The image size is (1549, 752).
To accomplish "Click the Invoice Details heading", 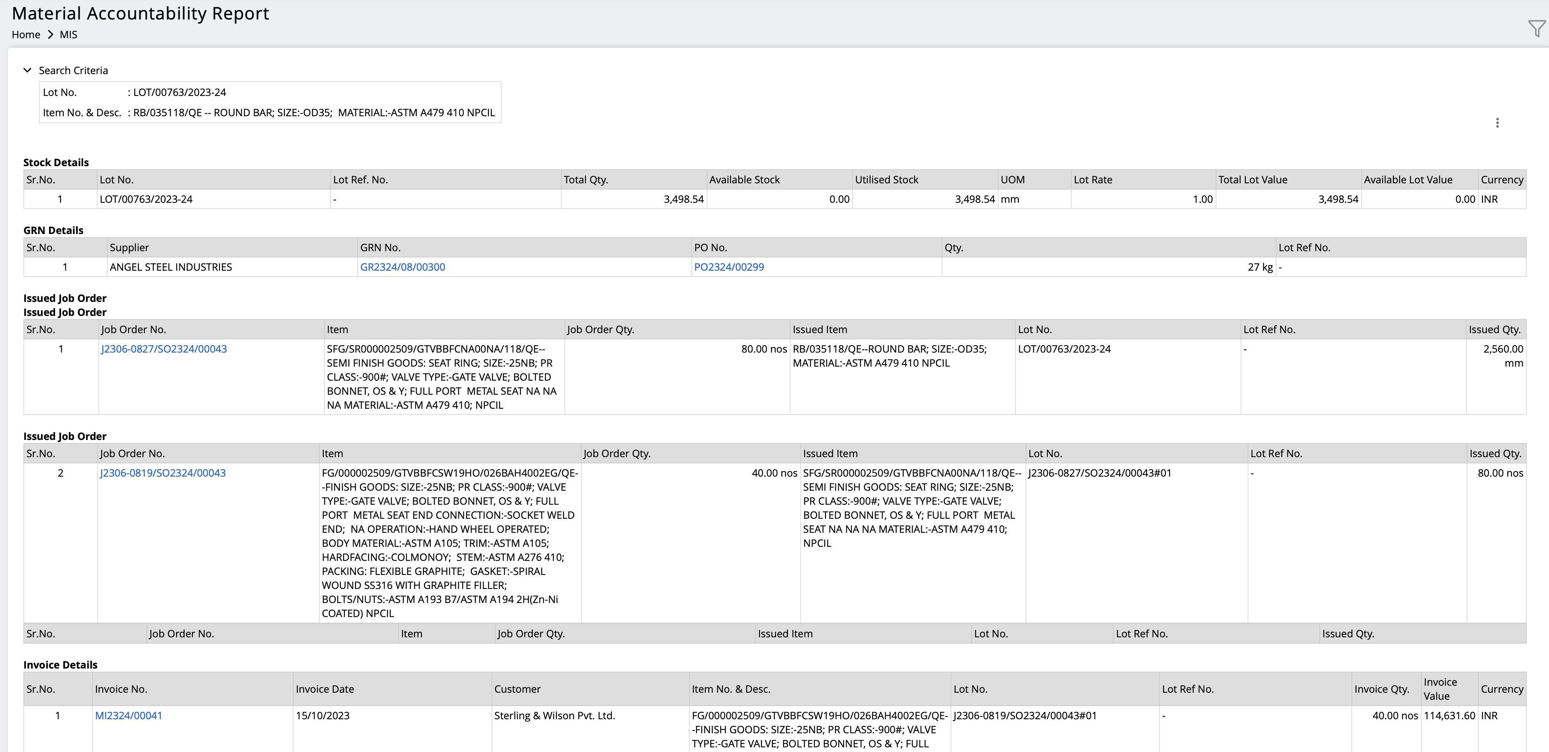I will pos(60,664).
